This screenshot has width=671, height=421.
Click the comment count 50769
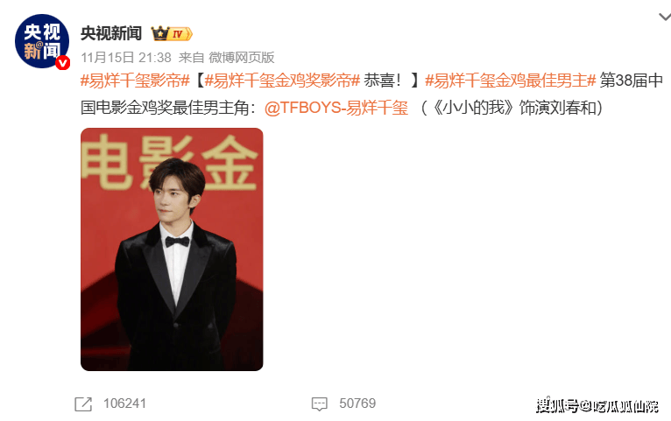(x=357, y=403)
